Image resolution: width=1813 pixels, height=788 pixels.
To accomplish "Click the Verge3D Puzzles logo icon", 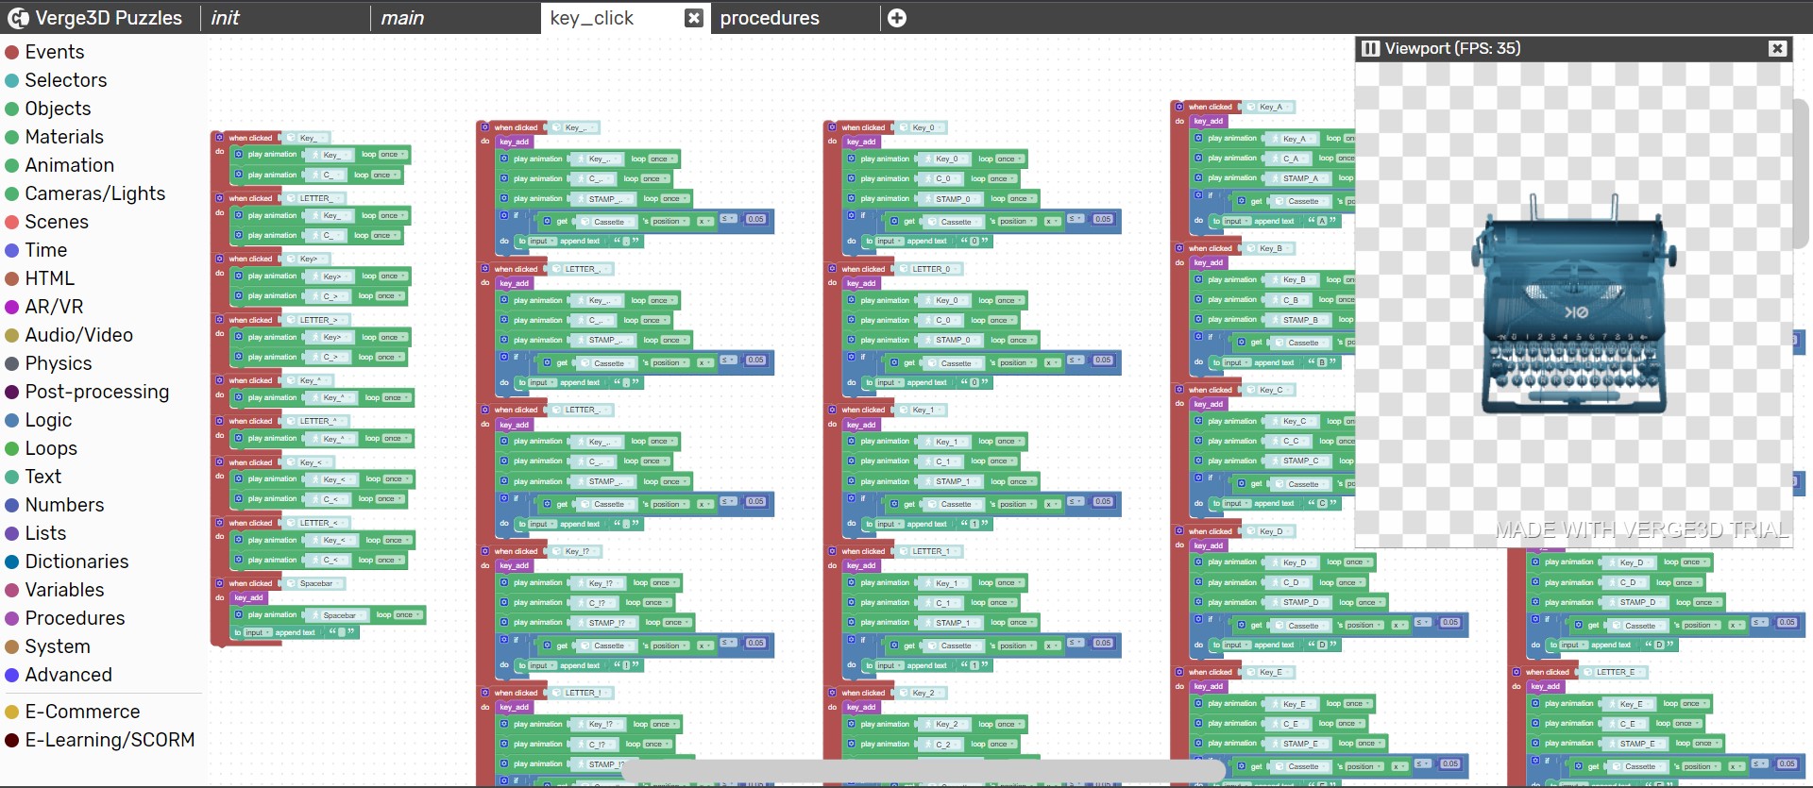I will pyautogui.click(x=18, y=18).
